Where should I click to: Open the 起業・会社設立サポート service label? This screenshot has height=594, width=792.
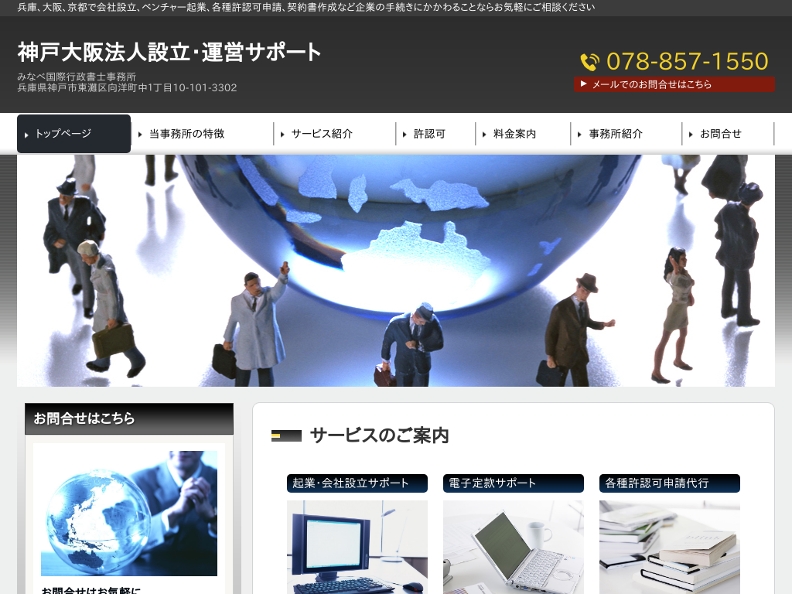357,483
